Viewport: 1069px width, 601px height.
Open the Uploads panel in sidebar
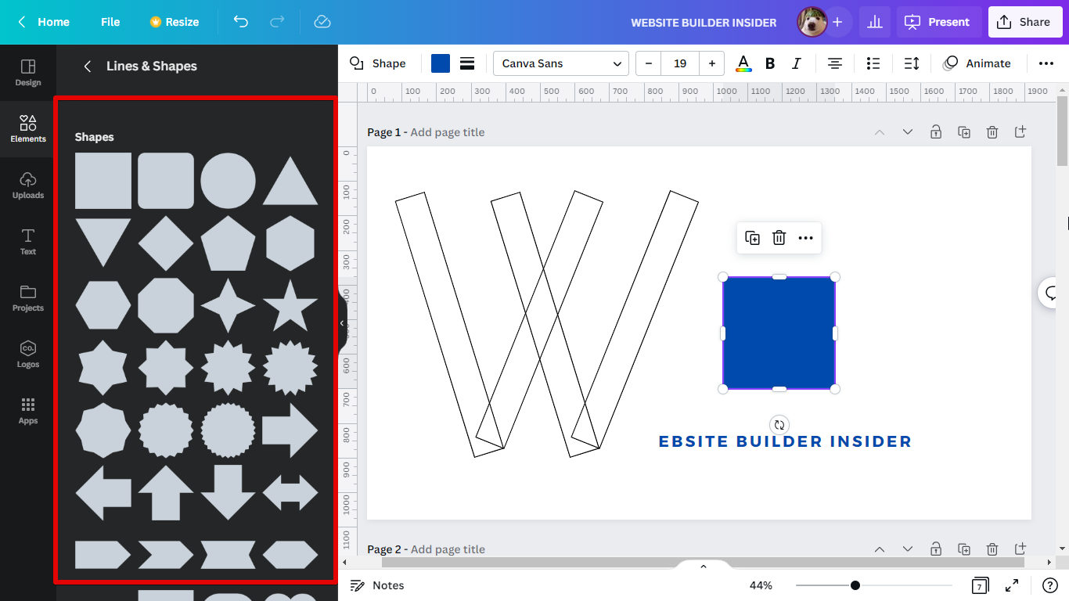[x=28, y=185]
